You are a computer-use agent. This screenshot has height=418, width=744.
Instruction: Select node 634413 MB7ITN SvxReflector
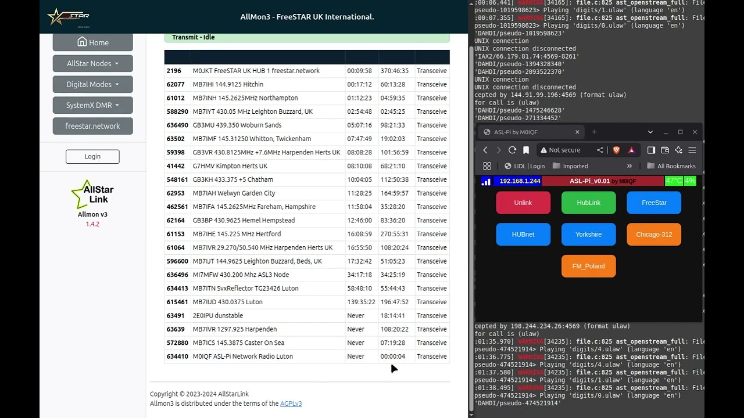[307, 289]
